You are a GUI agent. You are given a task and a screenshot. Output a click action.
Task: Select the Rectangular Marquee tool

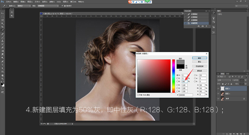click(x=3, y=17)
